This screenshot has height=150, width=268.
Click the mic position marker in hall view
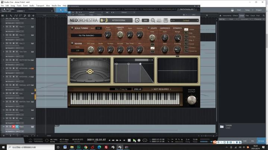[x=90, y=71]
